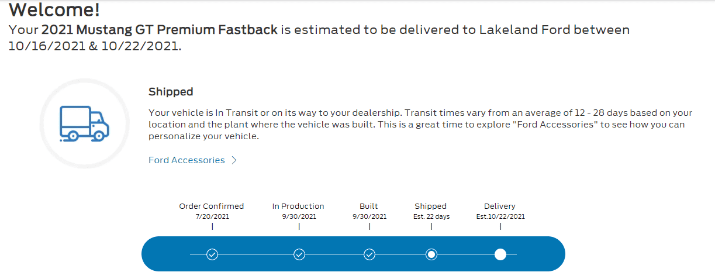Click the Shipped status heading
The width and height of the screenshot is (715, 279).
(171, 92)
